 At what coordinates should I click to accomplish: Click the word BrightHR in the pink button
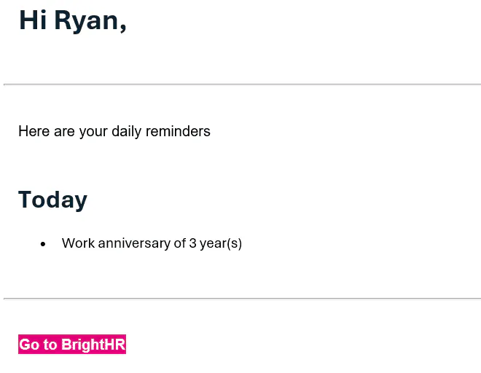(93, 345)
